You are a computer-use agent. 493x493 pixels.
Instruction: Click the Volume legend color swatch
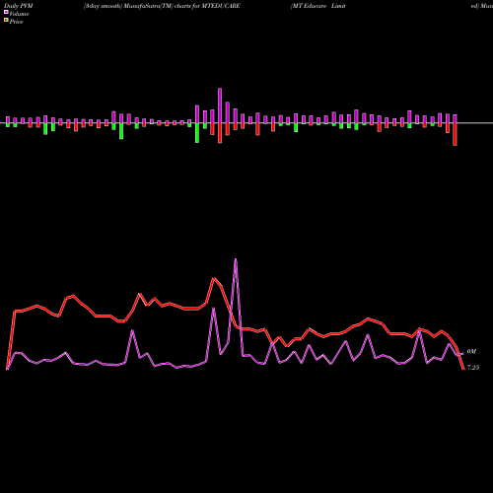[6, 12]
